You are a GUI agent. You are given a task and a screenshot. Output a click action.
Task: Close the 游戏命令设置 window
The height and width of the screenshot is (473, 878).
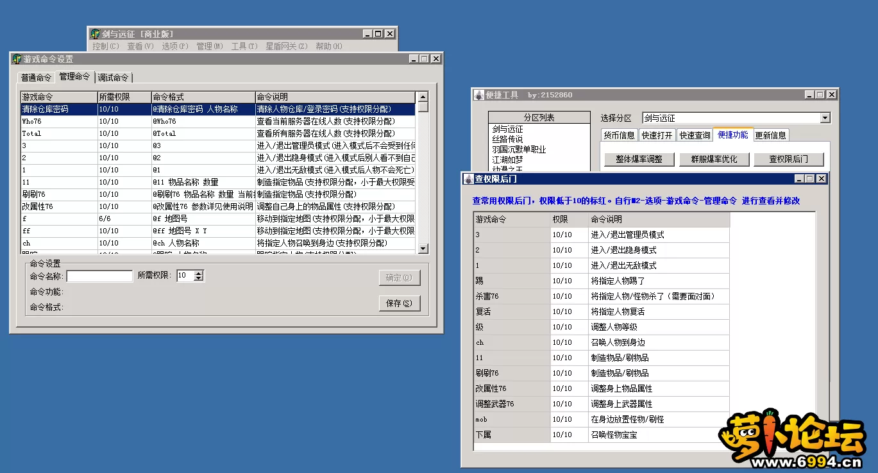point(436,59)
